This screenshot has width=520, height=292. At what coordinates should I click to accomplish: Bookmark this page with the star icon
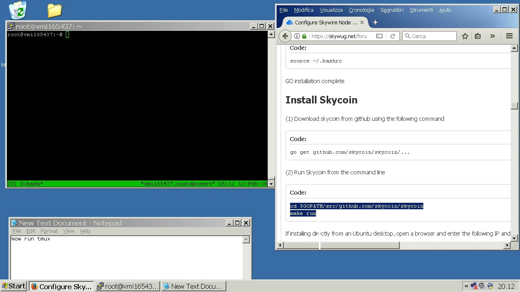[465, 36]
